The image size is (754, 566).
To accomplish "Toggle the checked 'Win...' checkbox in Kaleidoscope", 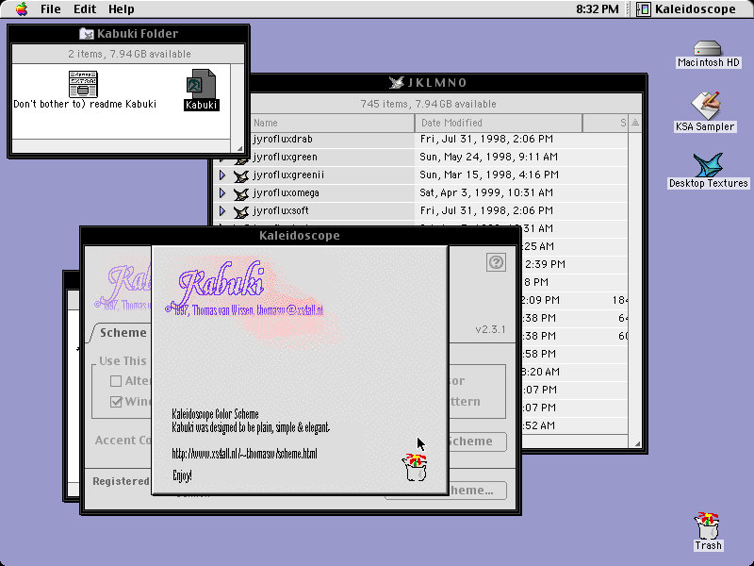I will (116, 402).
